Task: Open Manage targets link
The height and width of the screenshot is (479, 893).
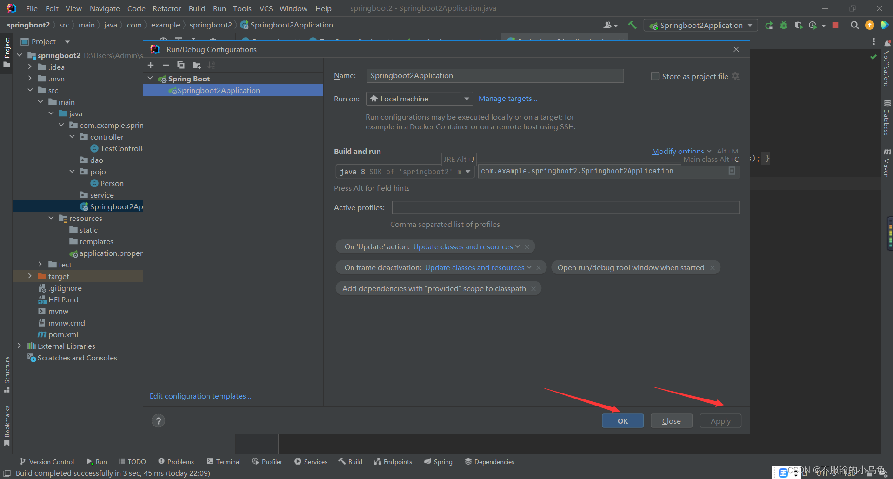Action: click(508, 99)
